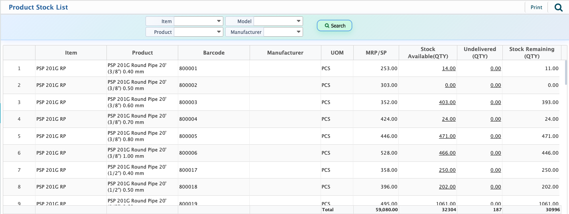Open undelivered 0.00 link for barcode 800003
The width and height of the screenshot is (569, 214).
496,102
